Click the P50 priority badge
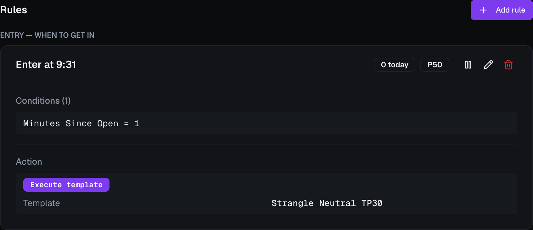Image resolution: width=533 pixels, height=230 pixels. (x=435, y=65)
